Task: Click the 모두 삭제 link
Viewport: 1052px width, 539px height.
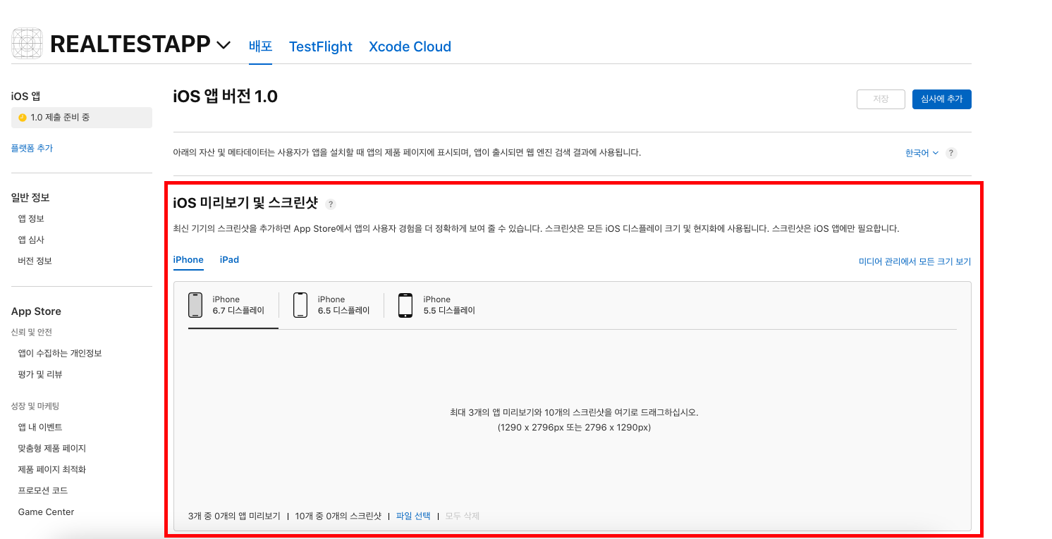Action: tap(462, 516)
